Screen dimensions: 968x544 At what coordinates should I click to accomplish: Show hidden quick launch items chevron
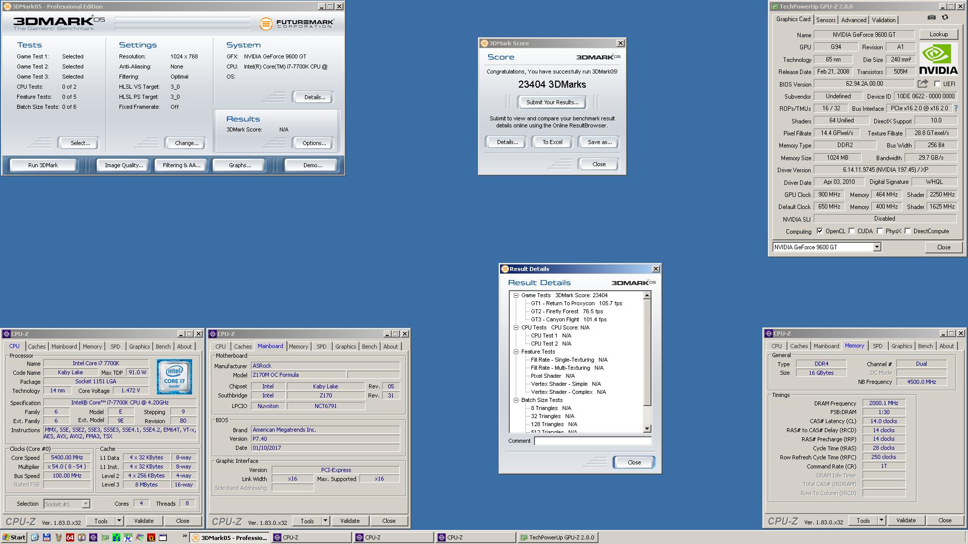pos(185,536)
